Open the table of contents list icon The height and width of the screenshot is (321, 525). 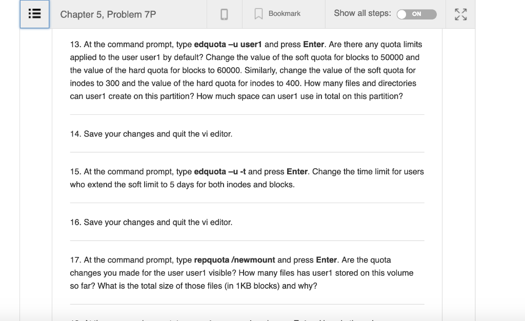coord(34,14)
